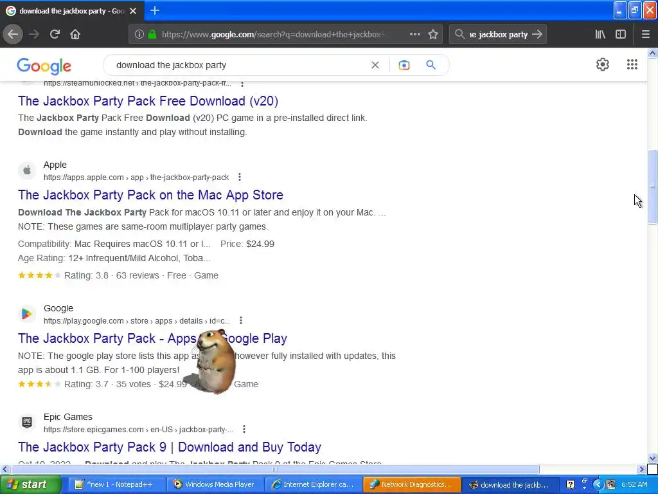658x494 pixels.
Task: Run Google search with the magnifier icon
Action: pyautogui.click(x=431, y=65)
